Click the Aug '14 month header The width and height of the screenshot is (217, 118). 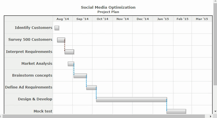[x=63, y=19]
